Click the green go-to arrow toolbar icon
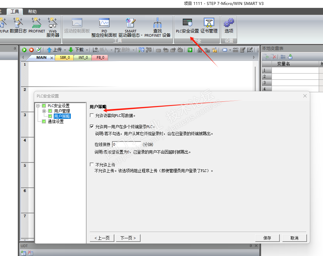The image size is (323, 256). 190,50
